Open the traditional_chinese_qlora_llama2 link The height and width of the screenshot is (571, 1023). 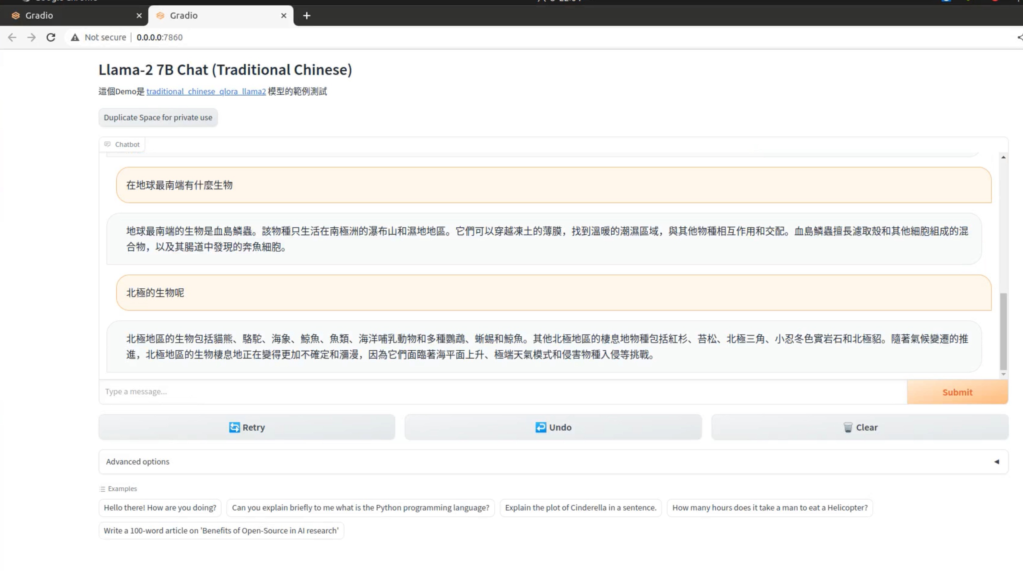[206, 91]
